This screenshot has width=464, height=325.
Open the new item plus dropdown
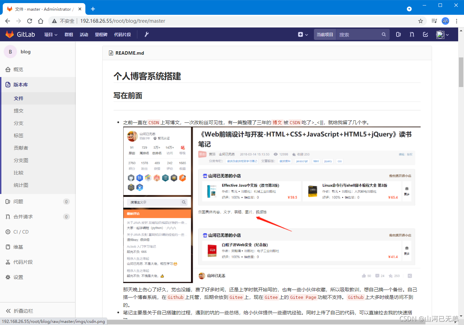(303, 34)
